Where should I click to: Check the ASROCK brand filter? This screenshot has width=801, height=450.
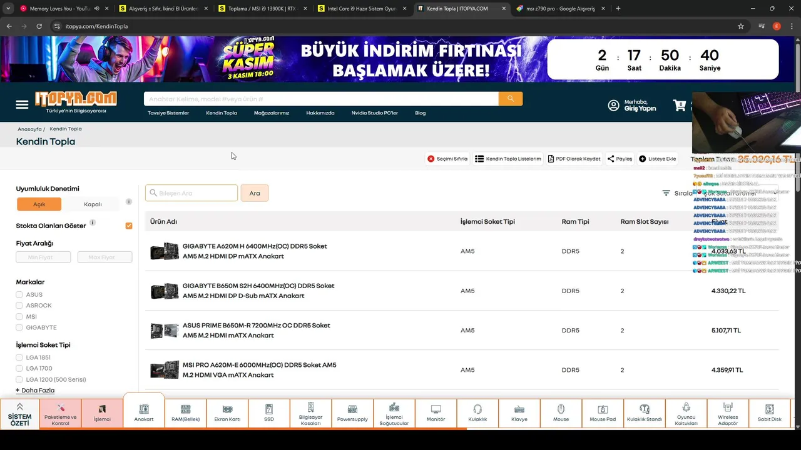tap(19, 306)
